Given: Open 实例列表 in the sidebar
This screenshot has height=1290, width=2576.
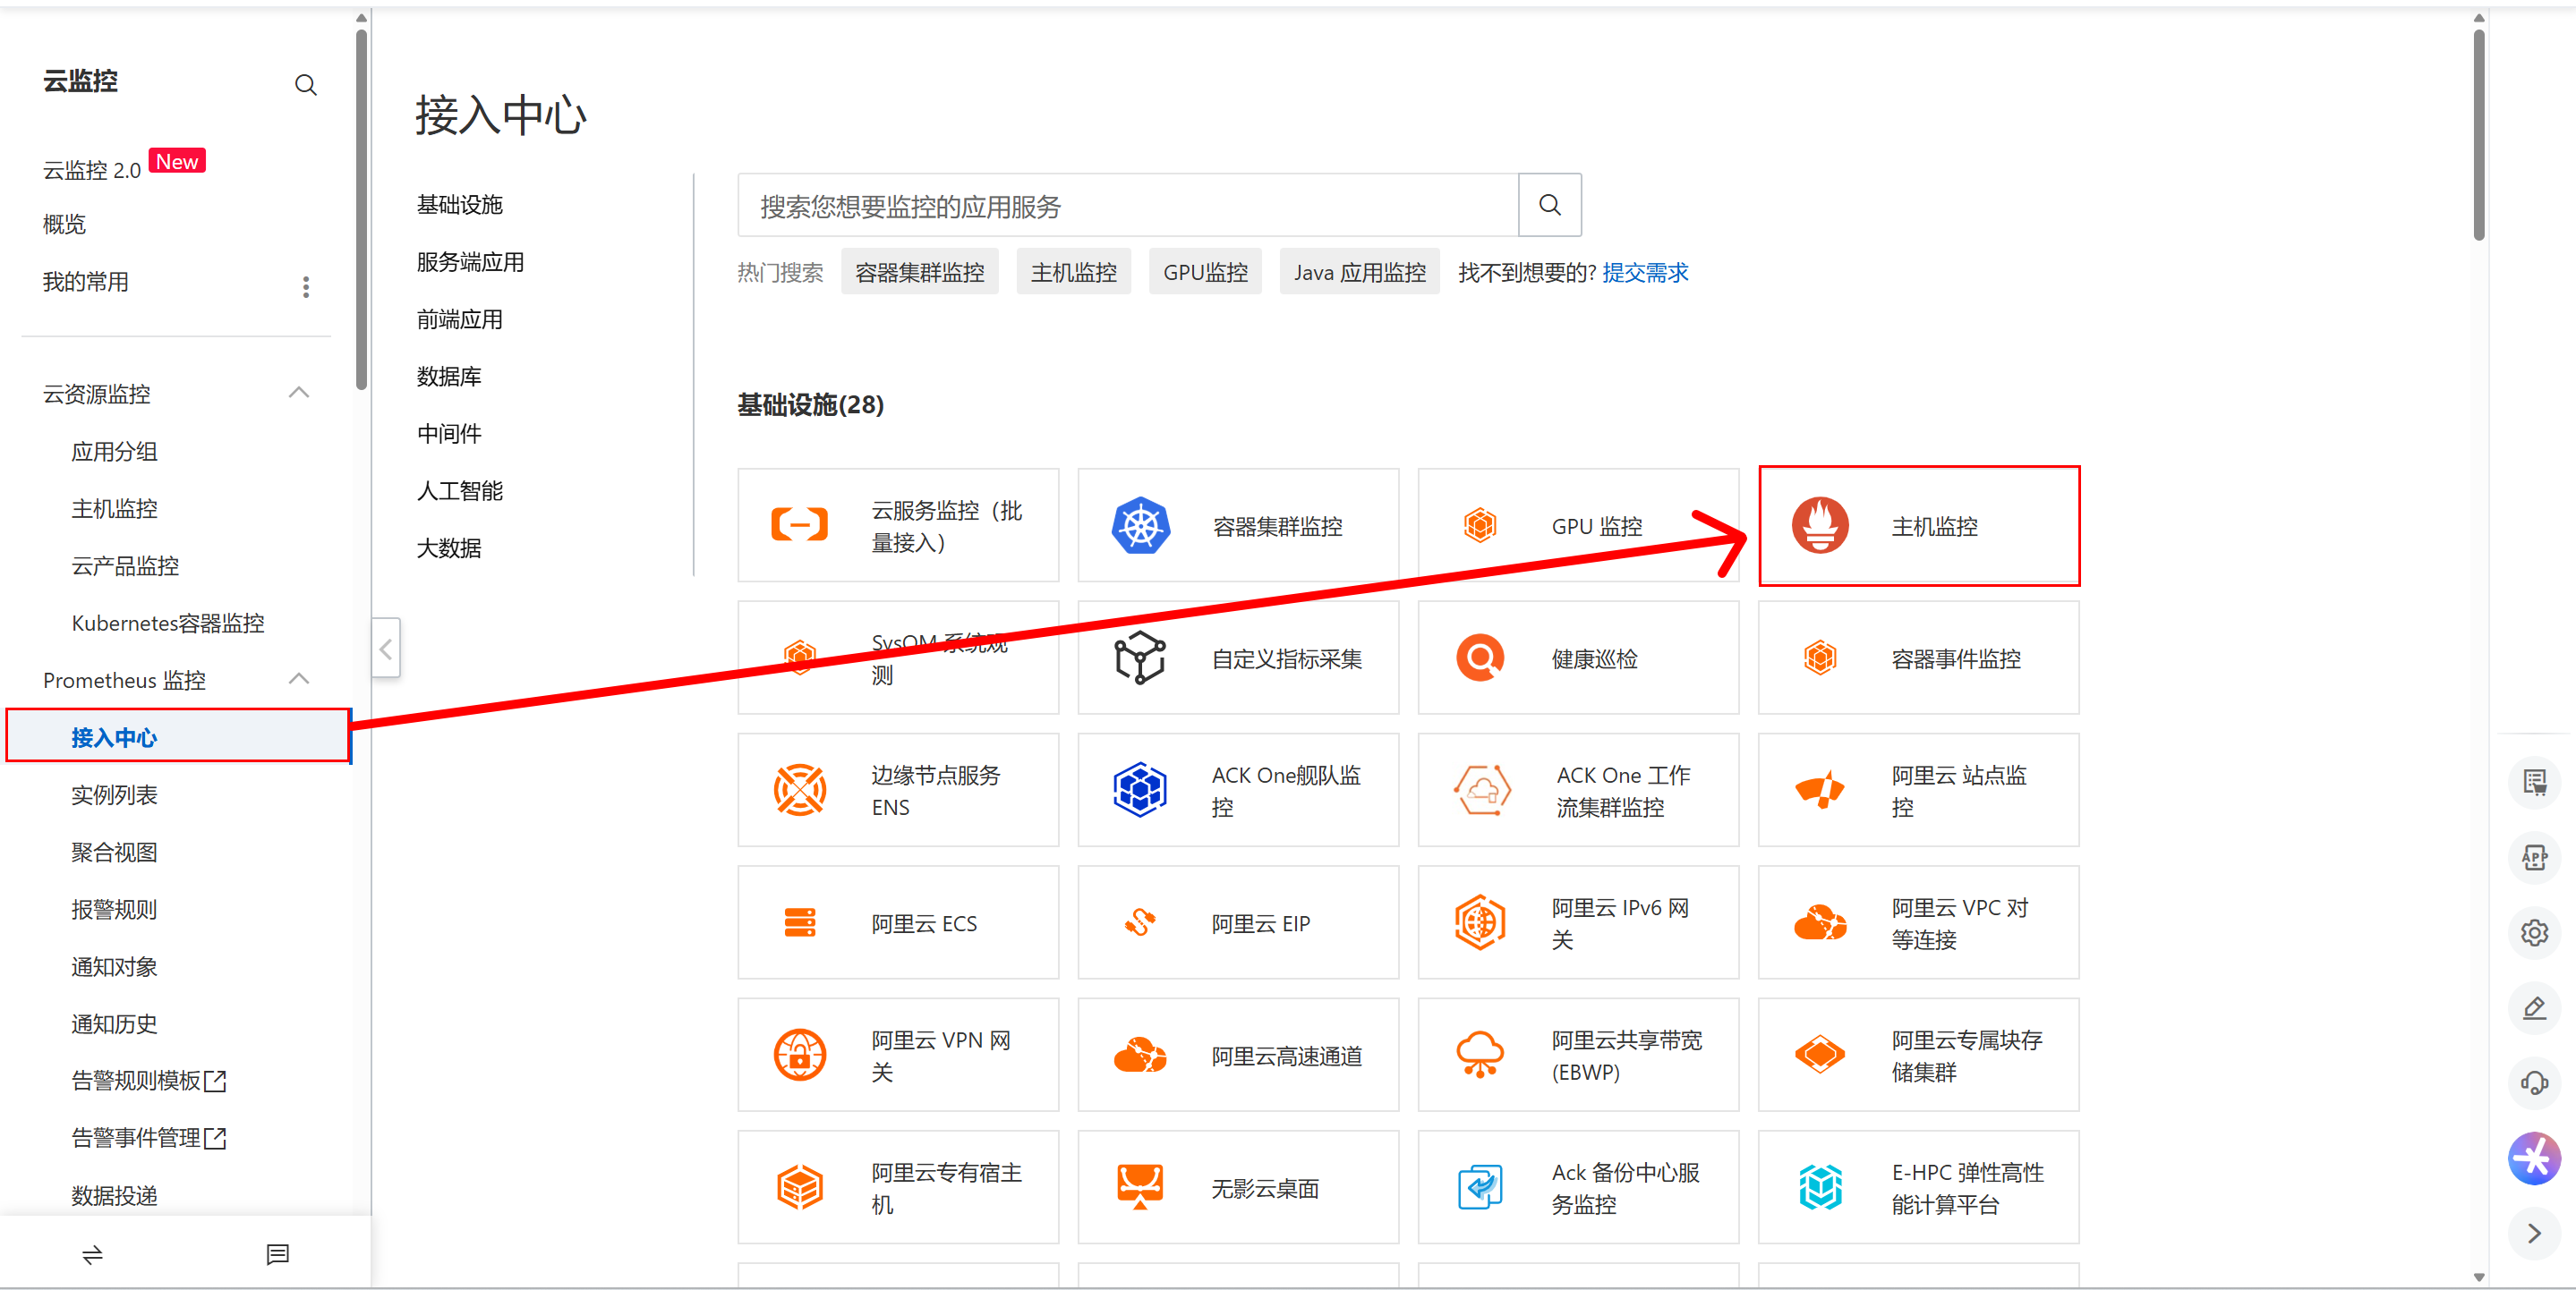Looking at the screenshot, I should pos(114,794).
